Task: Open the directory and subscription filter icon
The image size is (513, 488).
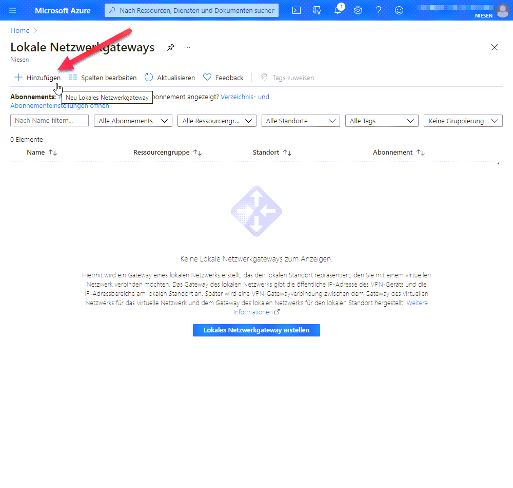Action: [317, 10]
